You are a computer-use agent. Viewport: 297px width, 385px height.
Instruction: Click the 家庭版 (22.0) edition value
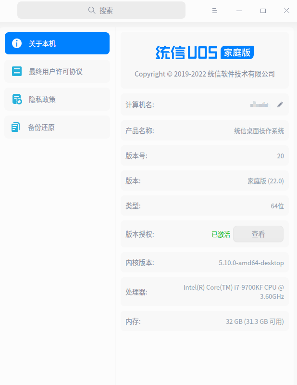[x=266, y=181]
